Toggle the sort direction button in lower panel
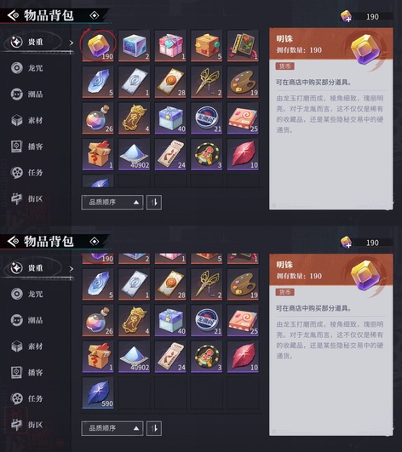Viewport: 402px width, 452px height. click(154, 428)
